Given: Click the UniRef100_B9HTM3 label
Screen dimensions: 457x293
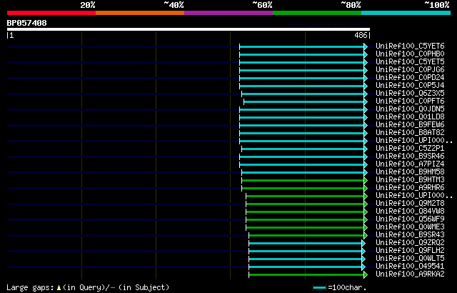Looking at the screenshot, I should click(410, 180).
